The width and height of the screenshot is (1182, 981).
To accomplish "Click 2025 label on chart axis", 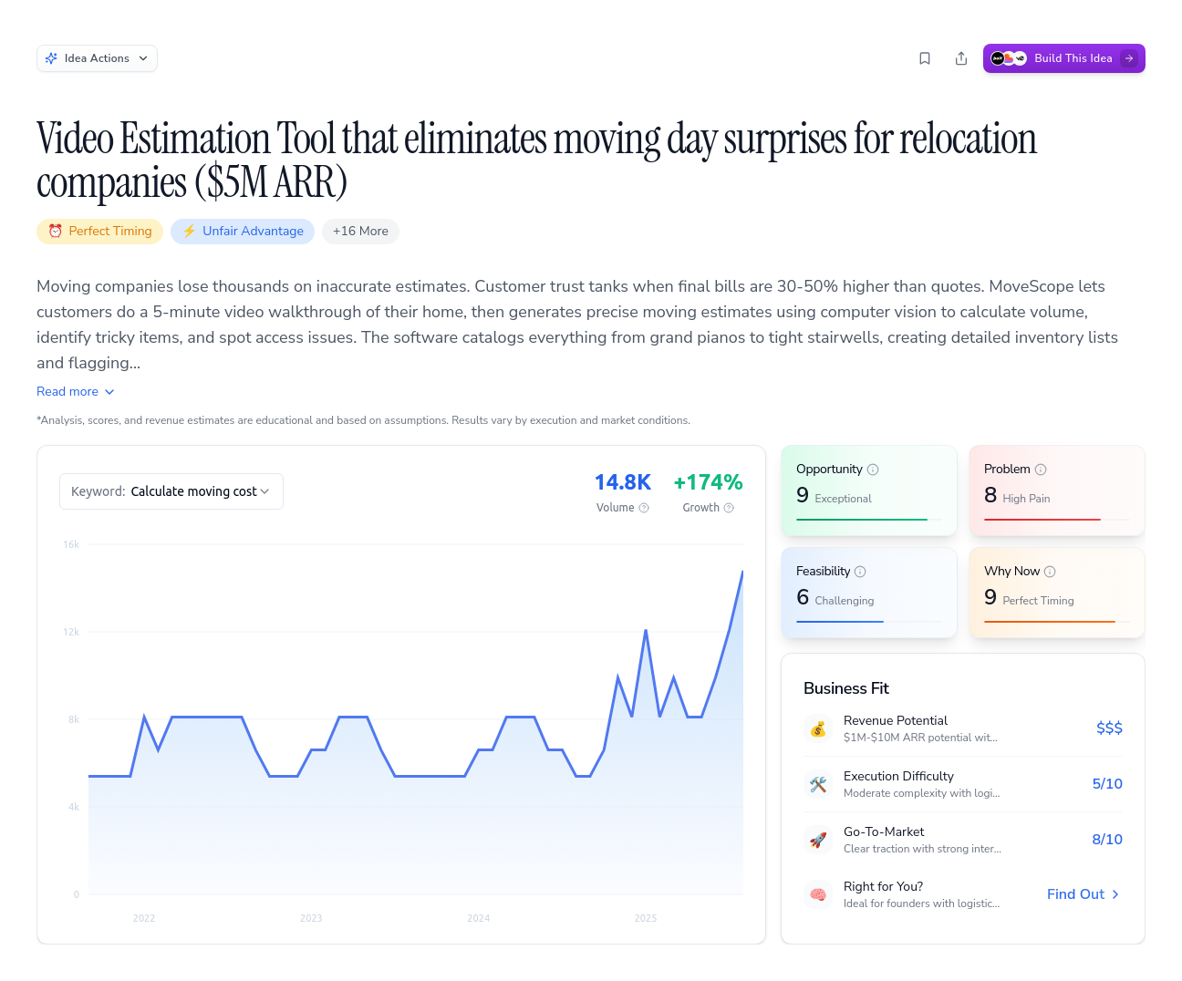I will coord(646,918).
